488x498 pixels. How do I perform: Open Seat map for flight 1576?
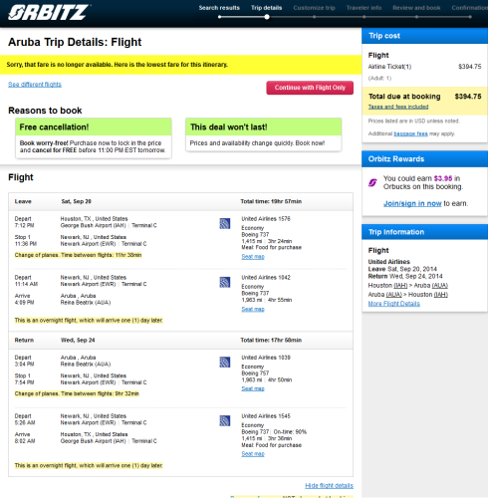pos(253,257)
